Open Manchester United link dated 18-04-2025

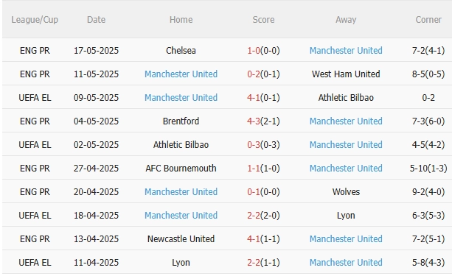tap(181, 216)
